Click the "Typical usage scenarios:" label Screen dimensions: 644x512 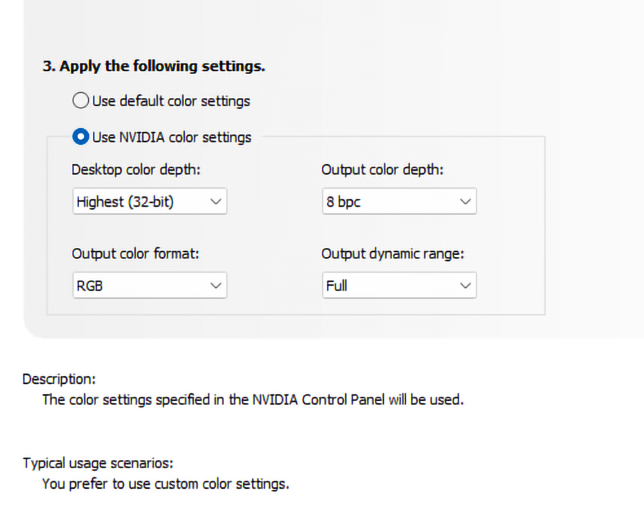pyautogui.click(x=98, y=463)
